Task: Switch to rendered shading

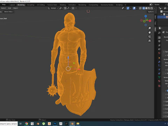Action: click(x=152, y=8)
